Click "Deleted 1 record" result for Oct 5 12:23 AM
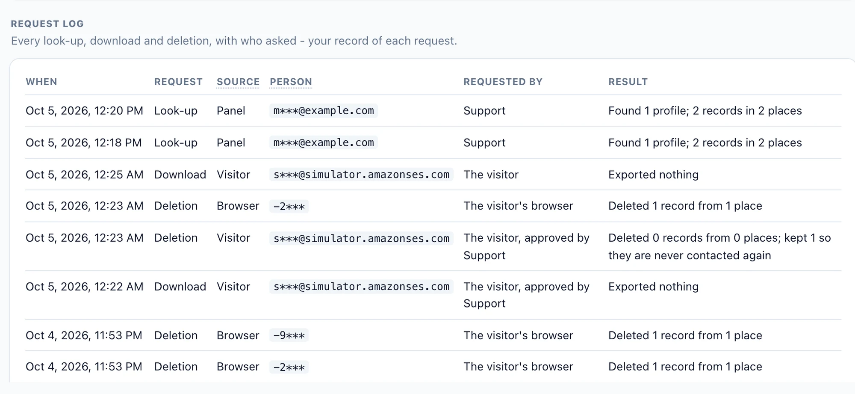855x394 pixels. 685,206
